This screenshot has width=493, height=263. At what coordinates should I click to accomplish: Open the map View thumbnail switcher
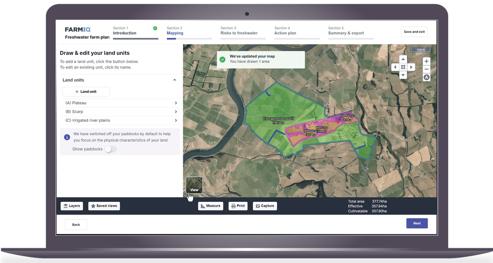[x=194, y=185]
